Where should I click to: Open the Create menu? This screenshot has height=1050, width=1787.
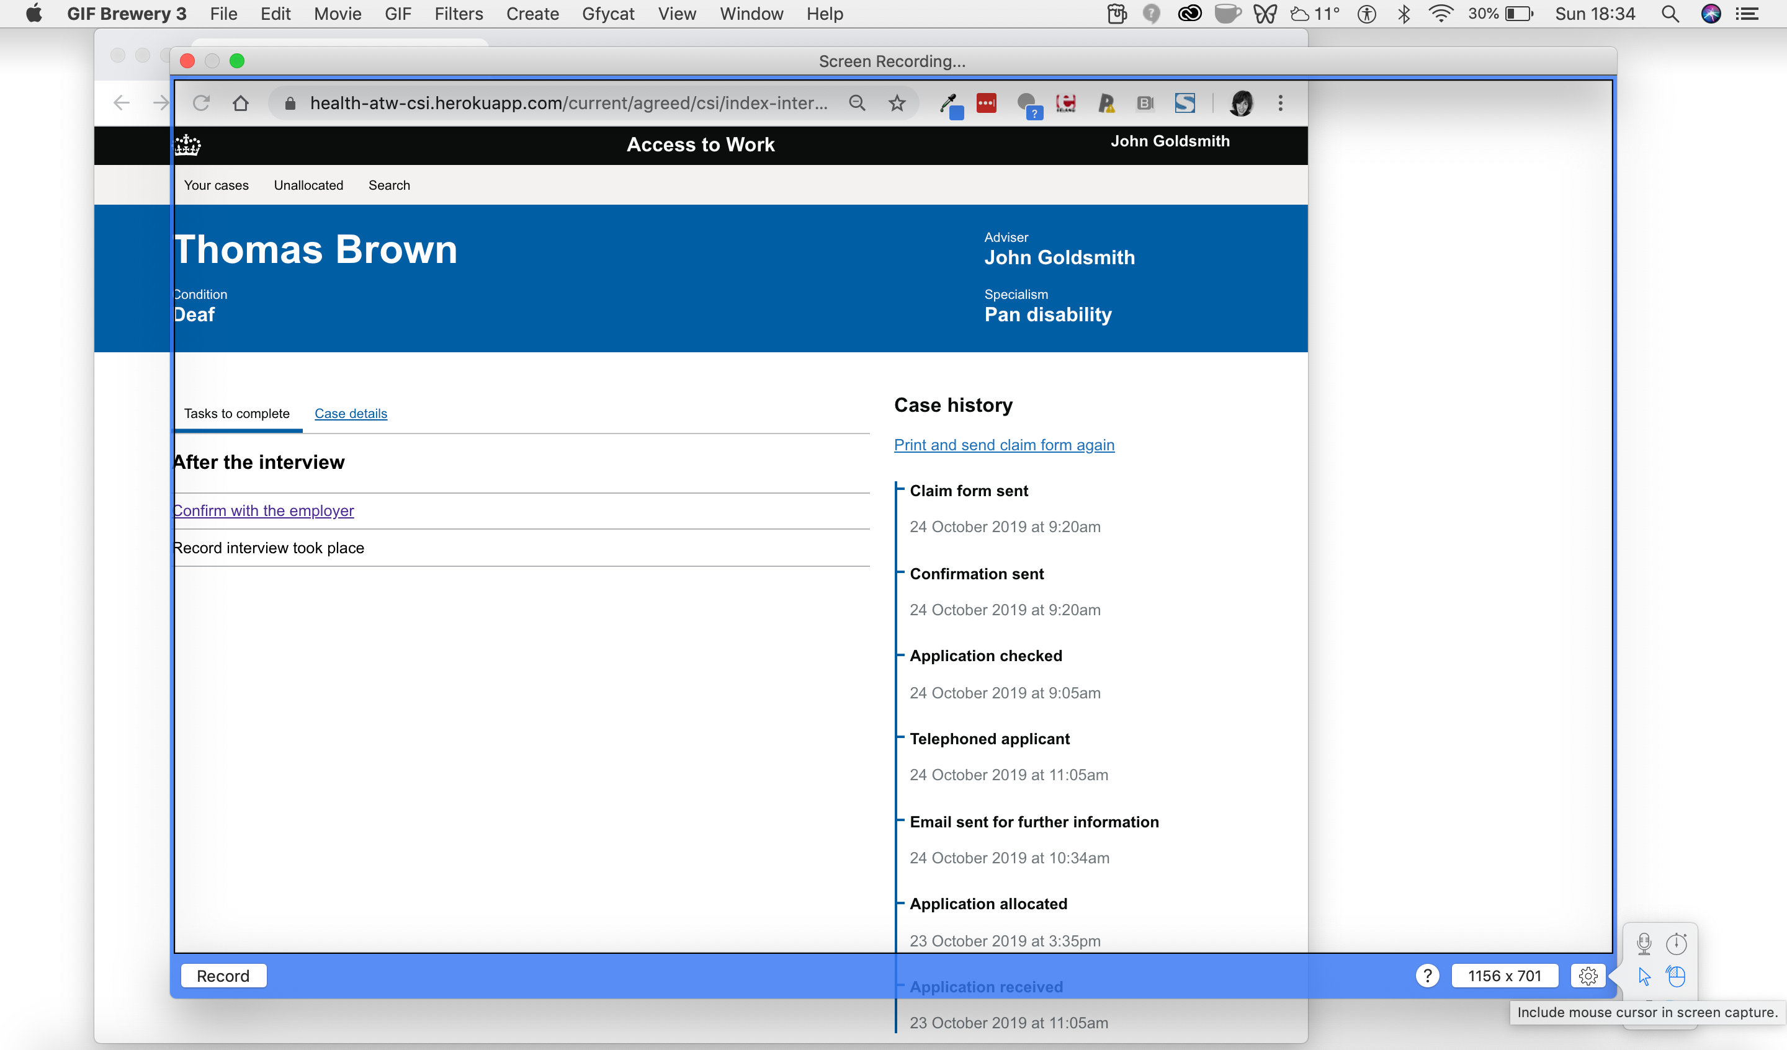click(x=532, y=14)
